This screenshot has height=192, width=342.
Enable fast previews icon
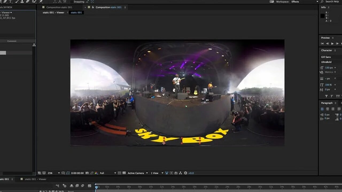click(x=171, y=173)
